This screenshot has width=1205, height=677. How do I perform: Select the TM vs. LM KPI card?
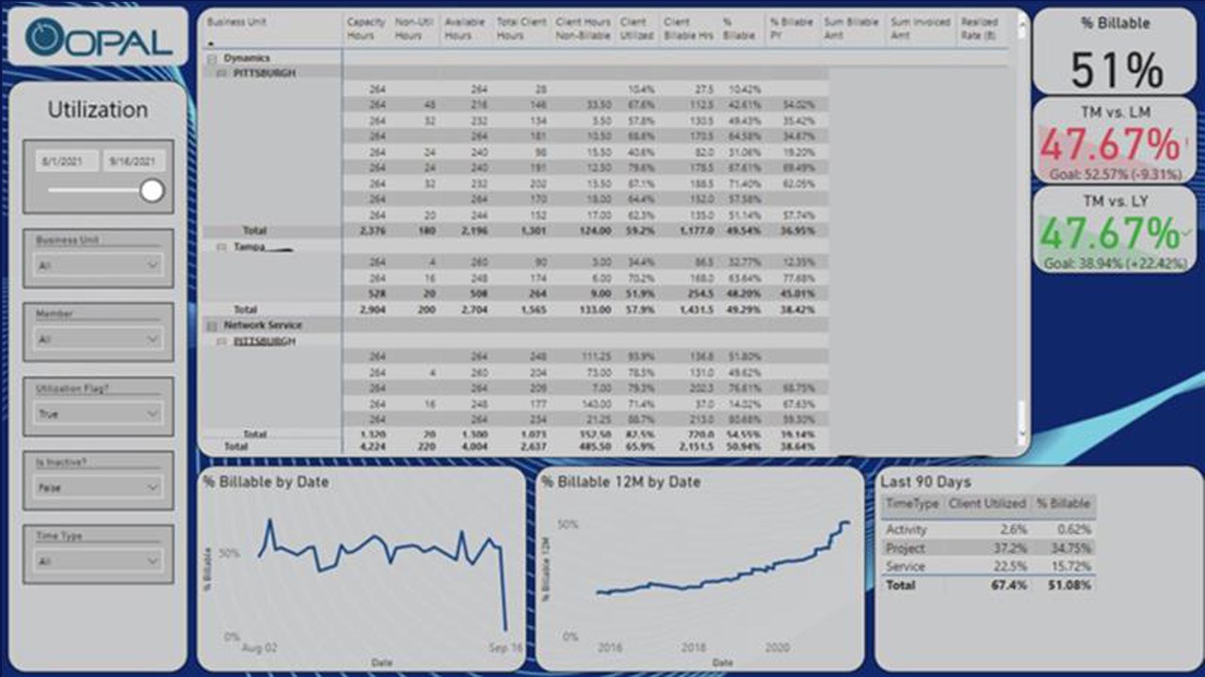coord(1116,139)
